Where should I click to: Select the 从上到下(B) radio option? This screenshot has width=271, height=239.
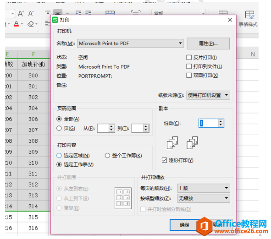pos(59,198)
